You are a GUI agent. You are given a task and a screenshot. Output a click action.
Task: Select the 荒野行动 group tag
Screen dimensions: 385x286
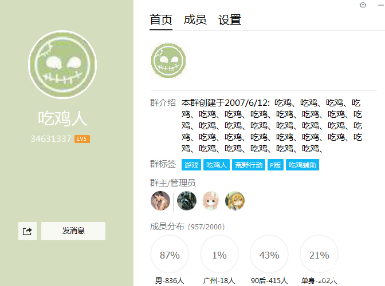[x=249, y=165]
